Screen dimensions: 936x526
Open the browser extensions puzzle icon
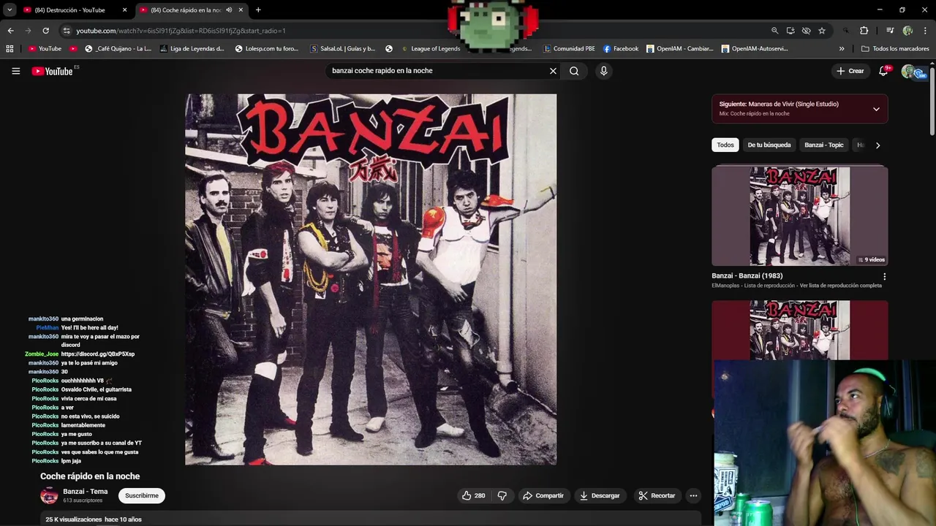click(864, 31)
